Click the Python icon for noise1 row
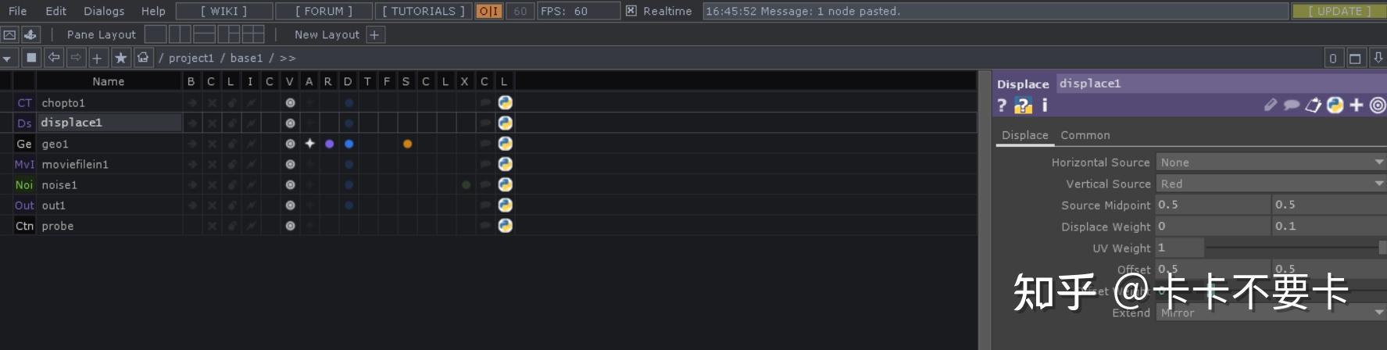This screenshot has width=1387, height=350. pyautogui.click(x=505, y=185)
